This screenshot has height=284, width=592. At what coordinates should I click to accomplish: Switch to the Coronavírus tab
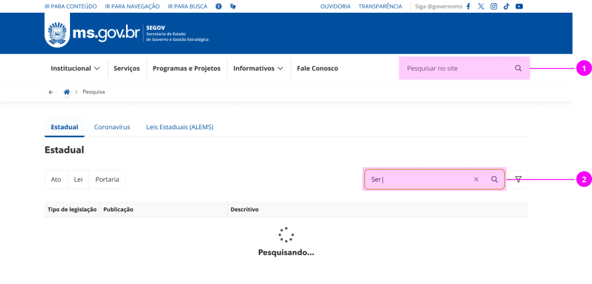[112, 127]
